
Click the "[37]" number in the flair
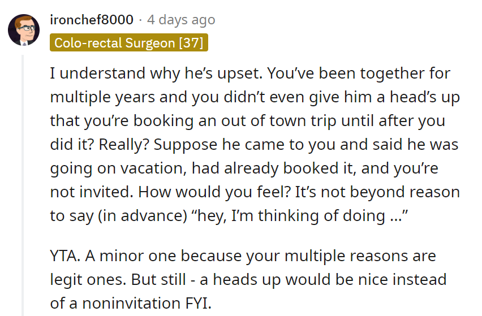click(x=191, y=43)
